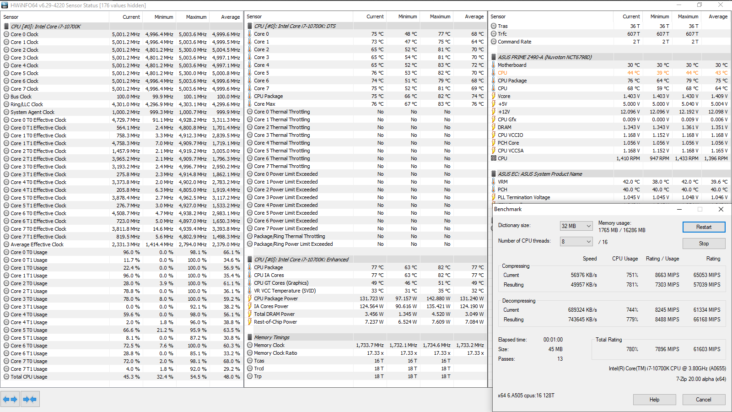The width and height of the screenshot is (732, 412).
Task: Select the 'CPU [#0]: Intel Core i7-10700K: Enhanced' header
Action: [301, 260]
